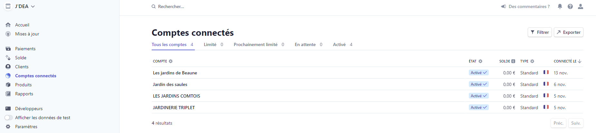Sort by CONNECTÉ LE column arrow
The height and width of the screenshot is (133, 596).
pos(580,61)
